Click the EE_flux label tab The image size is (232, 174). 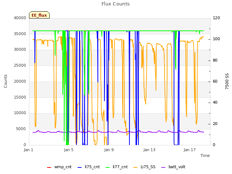[x=39, y=15]
